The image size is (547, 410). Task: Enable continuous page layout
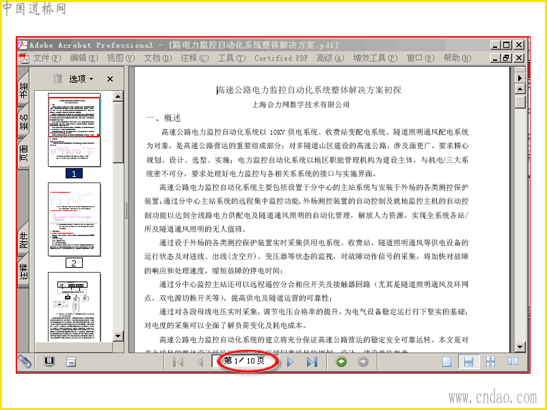pos(468,362)
